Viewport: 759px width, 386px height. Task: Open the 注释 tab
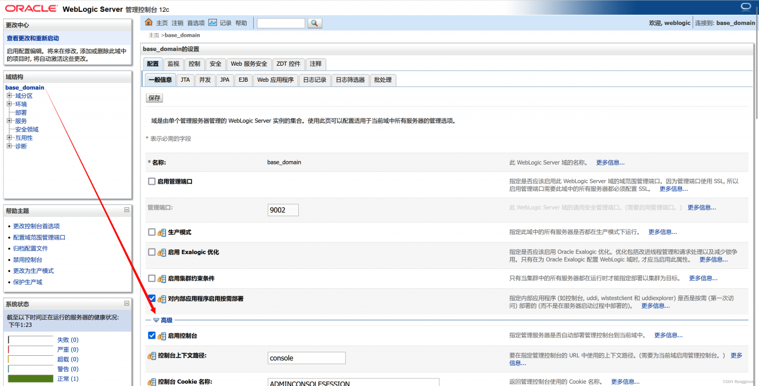(x=316, y=64)
